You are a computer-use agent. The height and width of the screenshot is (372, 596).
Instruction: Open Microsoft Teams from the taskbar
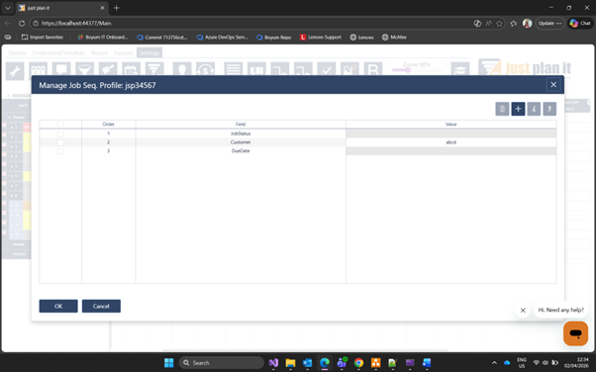[342, 363]
